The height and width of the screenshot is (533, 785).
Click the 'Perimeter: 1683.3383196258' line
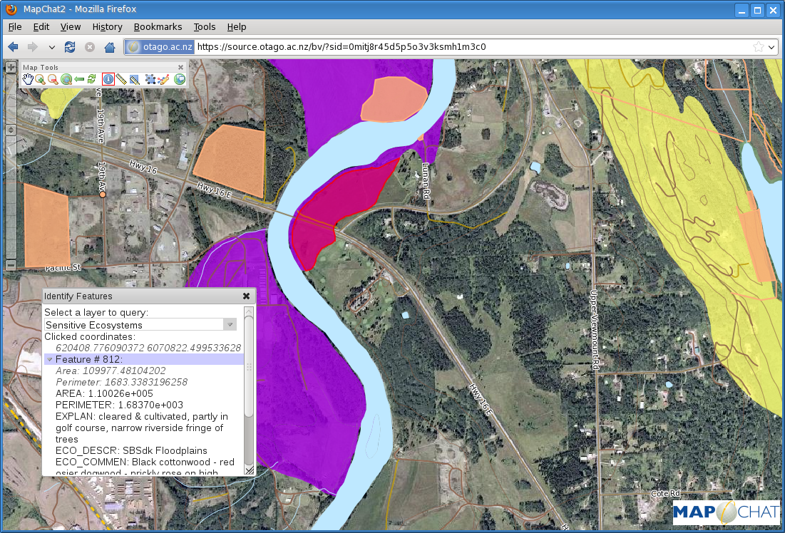click(x=122, y=383)
